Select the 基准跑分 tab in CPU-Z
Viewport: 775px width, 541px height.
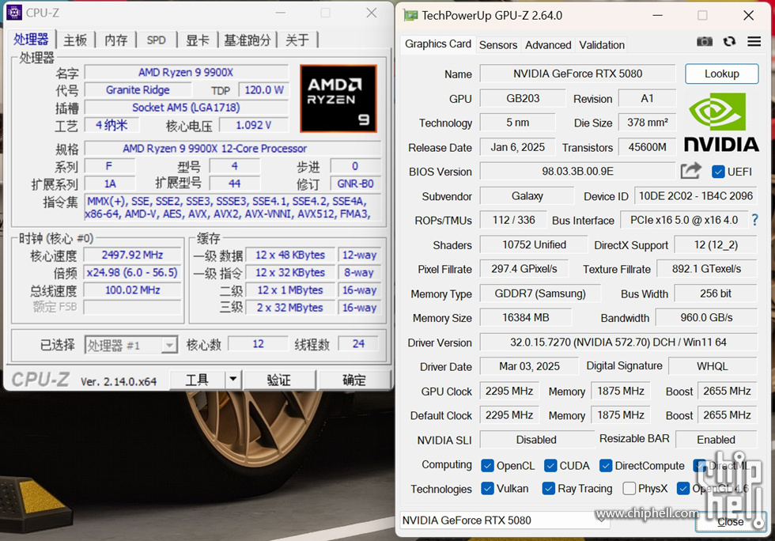[248, 40]
